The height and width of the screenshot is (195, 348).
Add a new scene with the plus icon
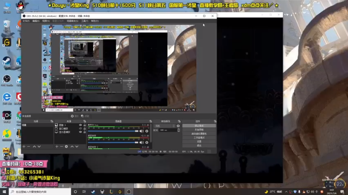[x=24, y=147]
